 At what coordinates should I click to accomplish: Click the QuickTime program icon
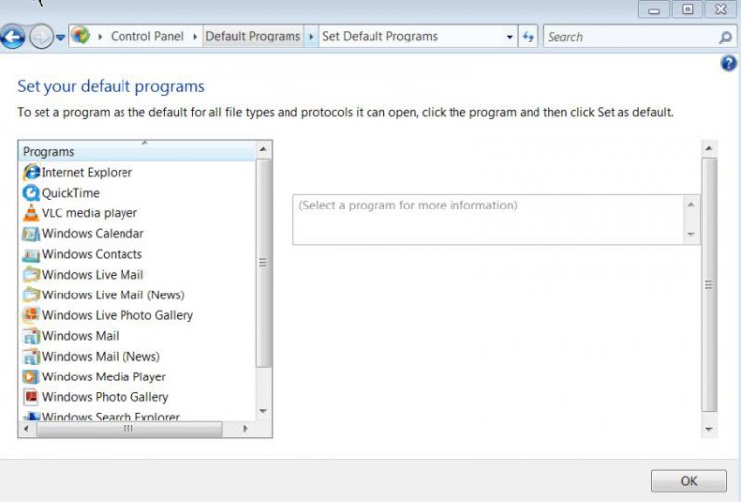tap(32, 193)
